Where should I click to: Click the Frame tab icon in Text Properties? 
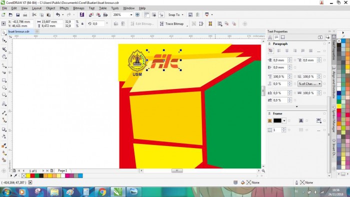click(x=283, y=37)
